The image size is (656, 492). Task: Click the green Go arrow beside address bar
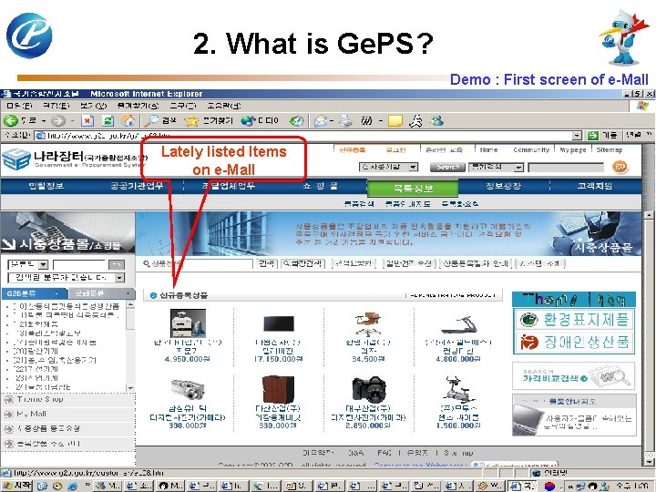pos(593,135)
